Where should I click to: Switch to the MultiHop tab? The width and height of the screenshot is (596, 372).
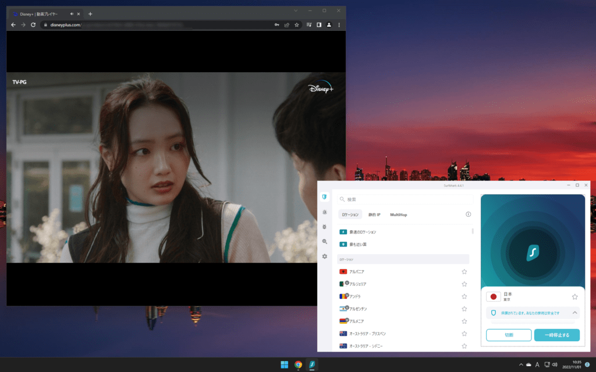398,214
